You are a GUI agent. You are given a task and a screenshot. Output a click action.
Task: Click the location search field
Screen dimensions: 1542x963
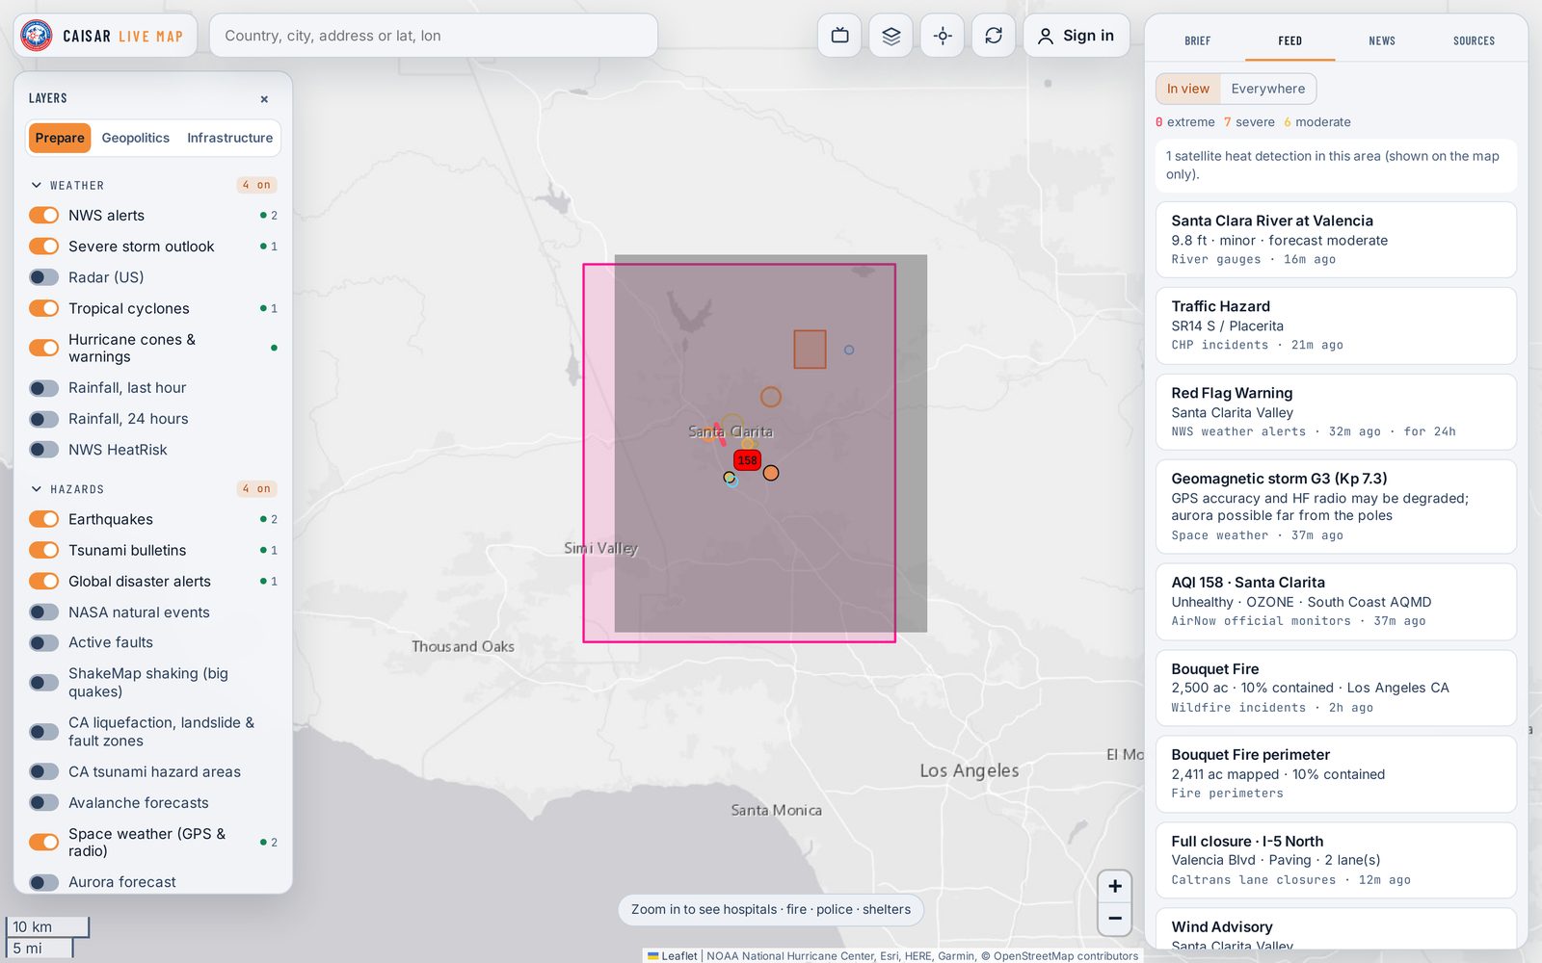coord(434,36)
